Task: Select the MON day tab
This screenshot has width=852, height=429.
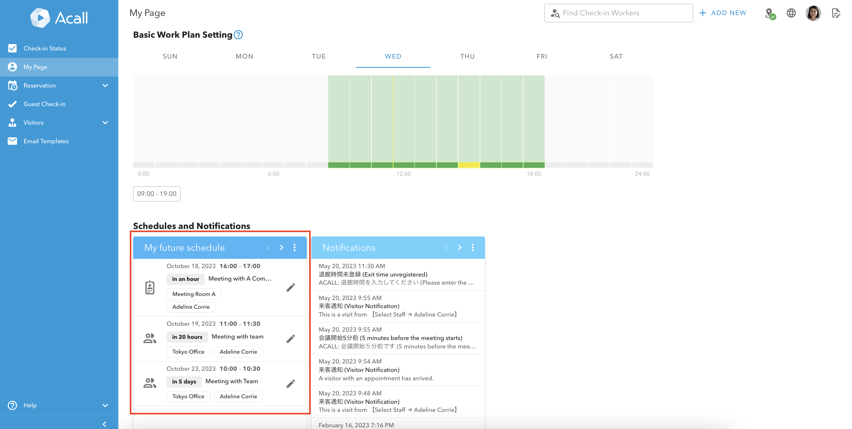Action: coord(244,57)
